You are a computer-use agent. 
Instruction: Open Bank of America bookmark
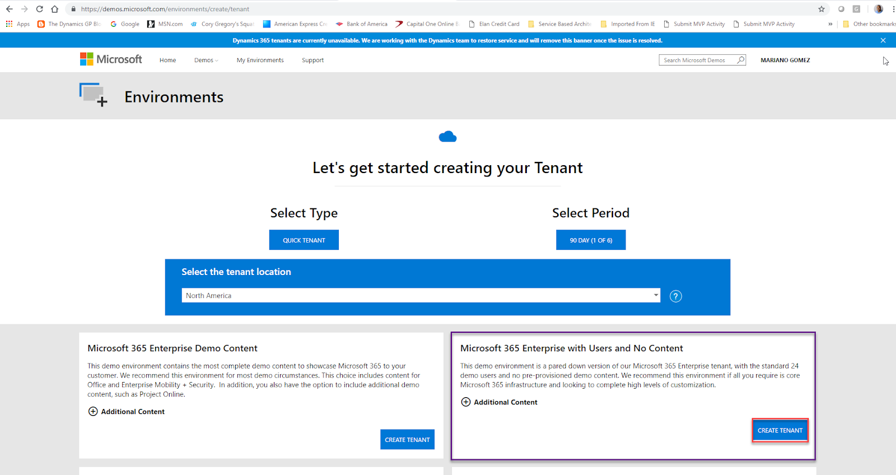point(362,24)
